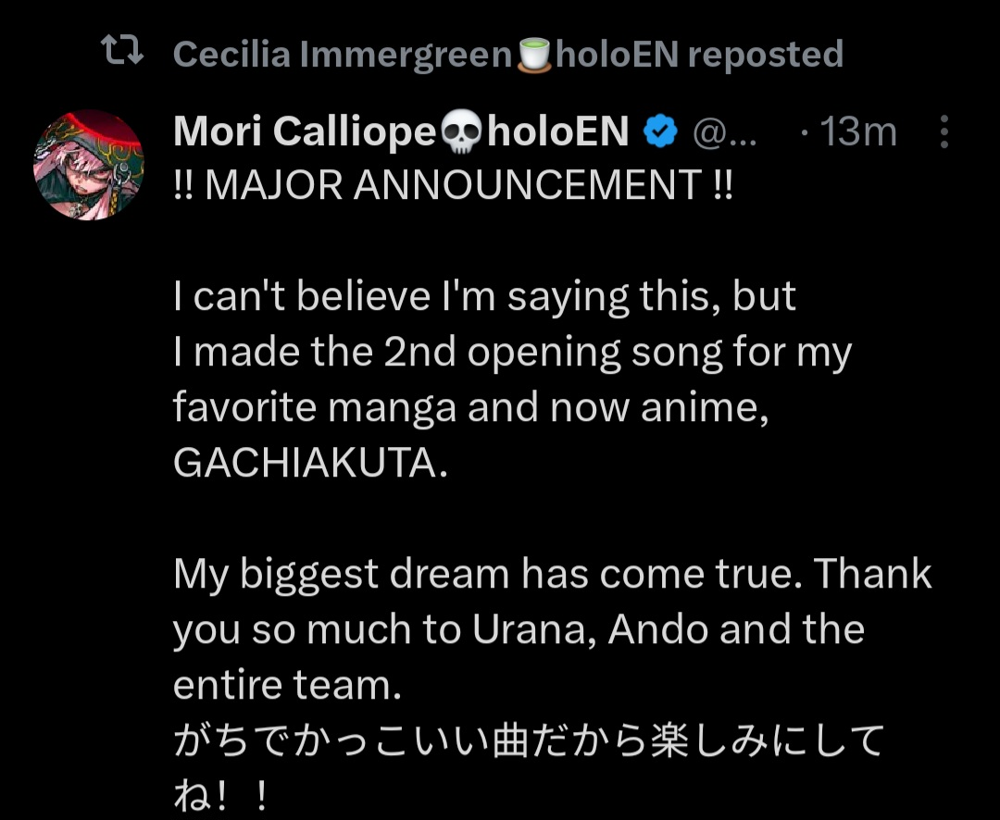Tap the skull emoji in author name

460,132
